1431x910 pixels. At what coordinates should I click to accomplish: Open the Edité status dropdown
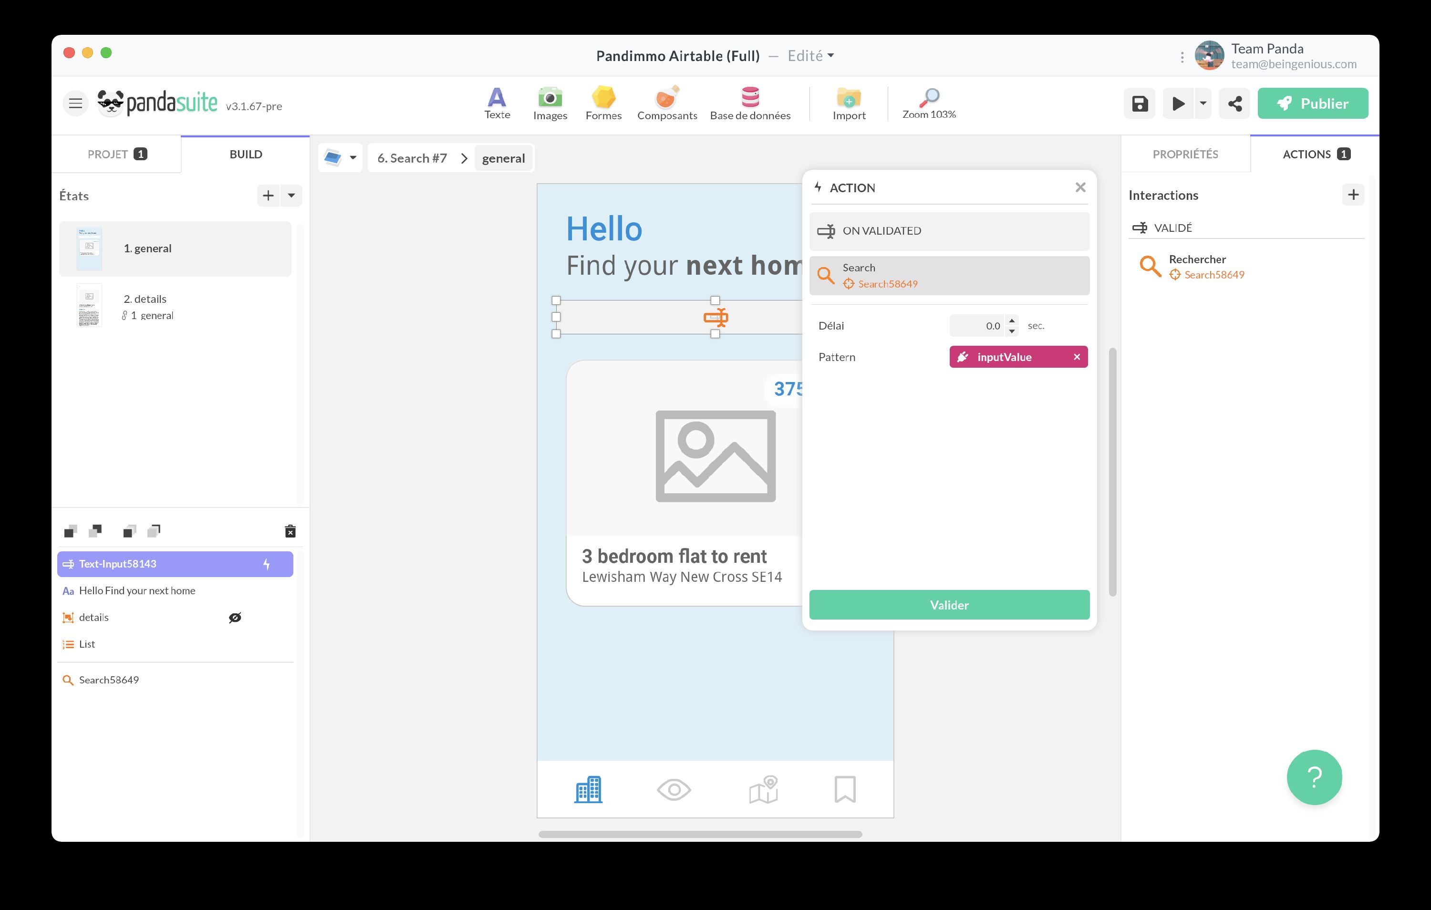coord(810,55)
